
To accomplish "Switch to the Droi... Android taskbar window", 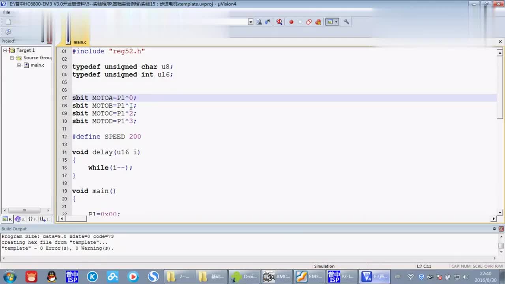I will tap(244, 277).
